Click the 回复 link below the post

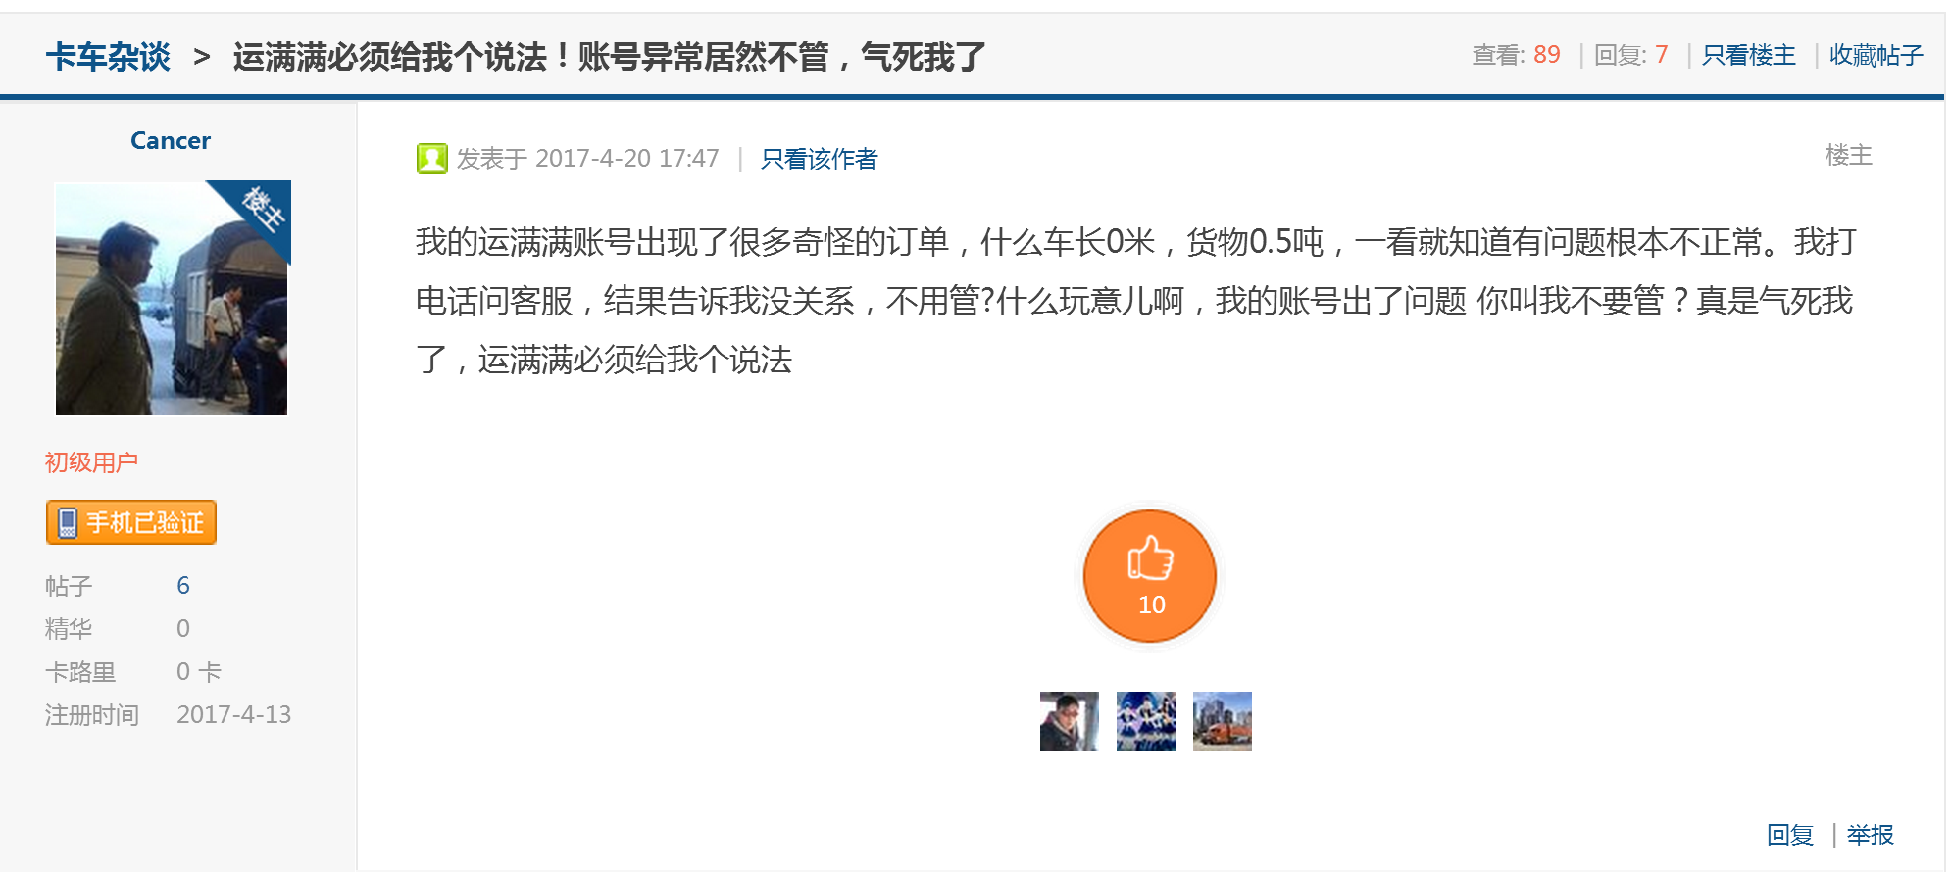point(1789,835)
